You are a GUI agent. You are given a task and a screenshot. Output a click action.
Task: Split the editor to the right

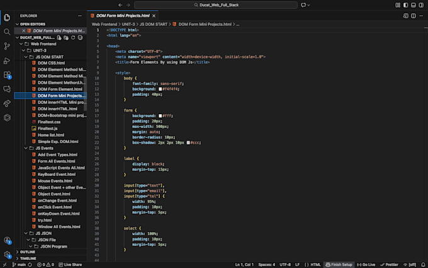(414, 16)
